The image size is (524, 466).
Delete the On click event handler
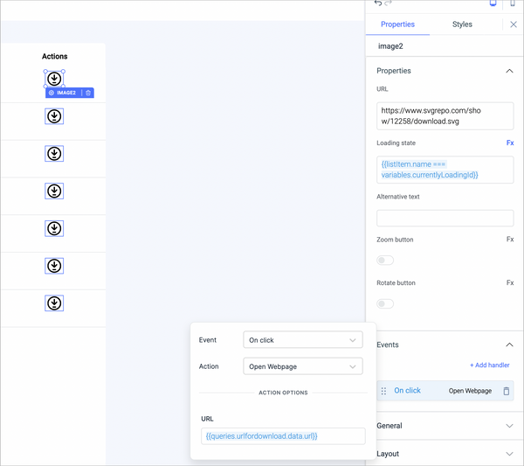(x=506, y=391)
